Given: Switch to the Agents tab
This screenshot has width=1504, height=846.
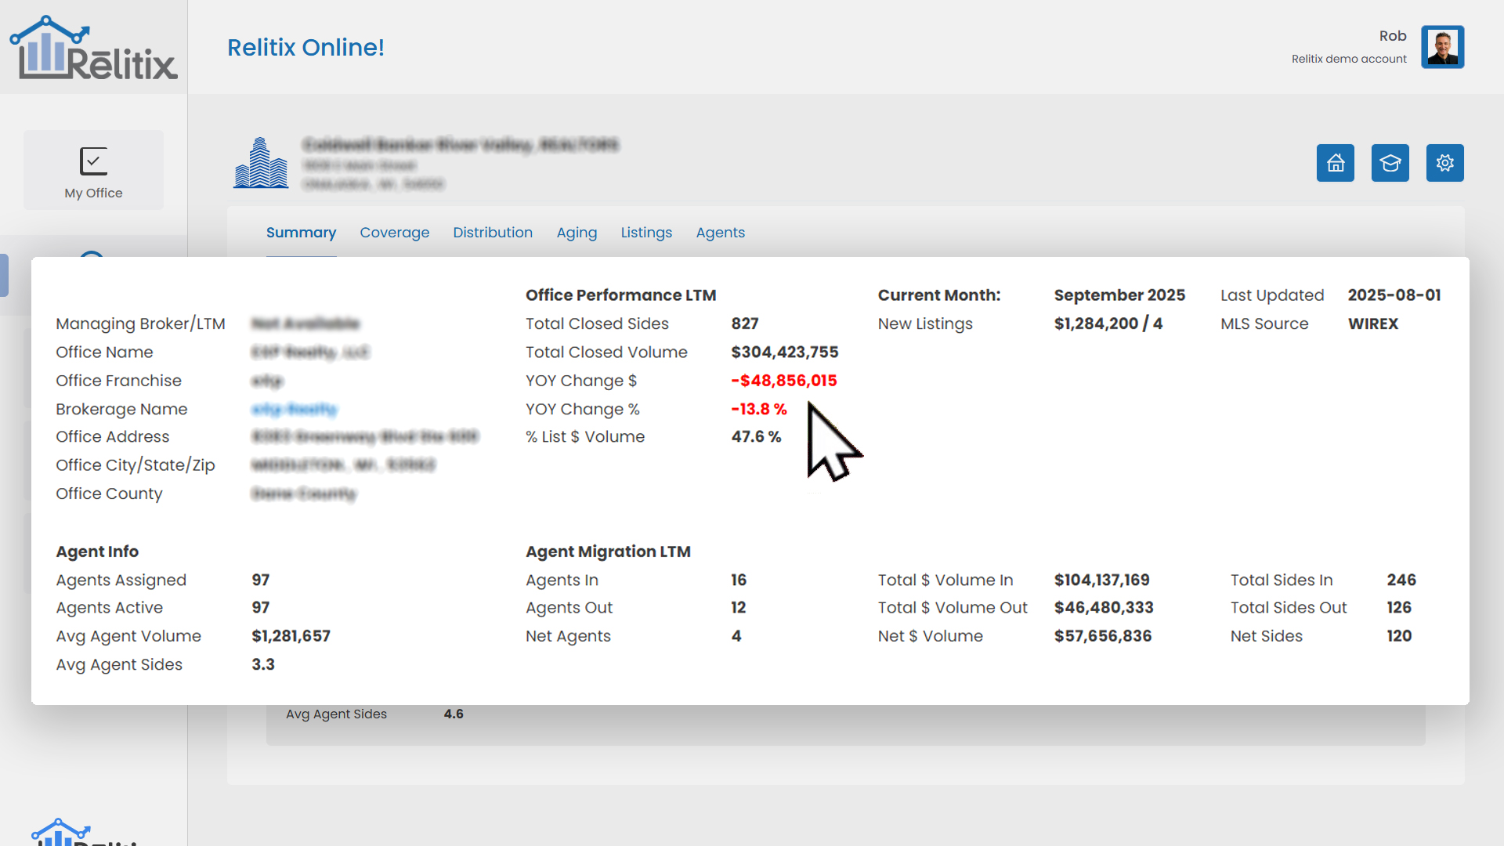Looking at the screenshot, I should (720, 233).
